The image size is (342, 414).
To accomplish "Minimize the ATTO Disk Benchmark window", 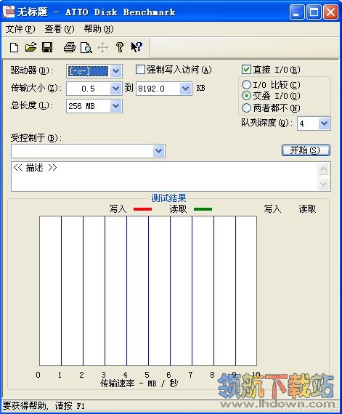I will coord(297,12).
